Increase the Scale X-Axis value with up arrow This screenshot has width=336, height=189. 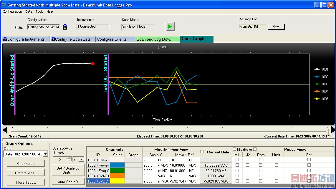(69, 158)
